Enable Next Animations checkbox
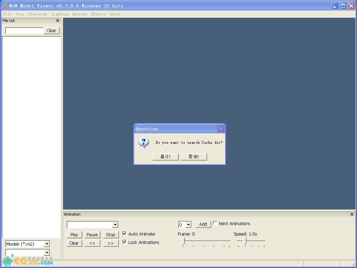The height and width of the screenshot is (268, 357). tap(215, 223)
